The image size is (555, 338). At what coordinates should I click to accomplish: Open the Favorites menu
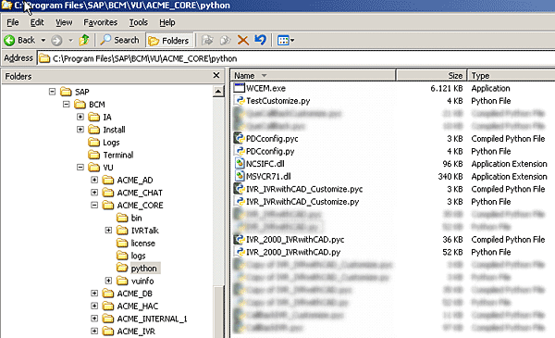(x=100, y=22)
